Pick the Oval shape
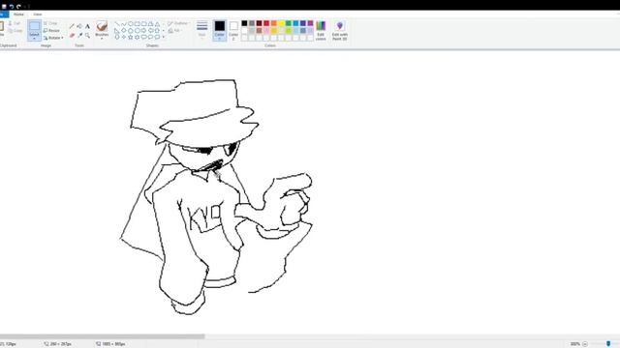This screenshot has width=620, height=348. coord(131,24)
